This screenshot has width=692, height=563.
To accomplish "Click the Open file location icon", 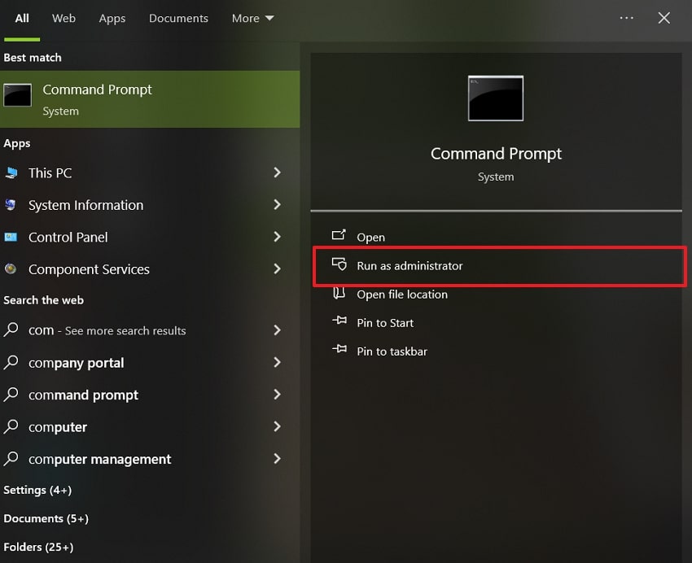I will (x=340, y=295).
